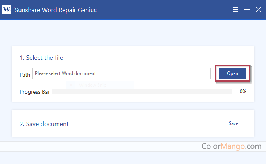
Task: Click the 0% progress percentage label
Action: (x=243, y=91)
